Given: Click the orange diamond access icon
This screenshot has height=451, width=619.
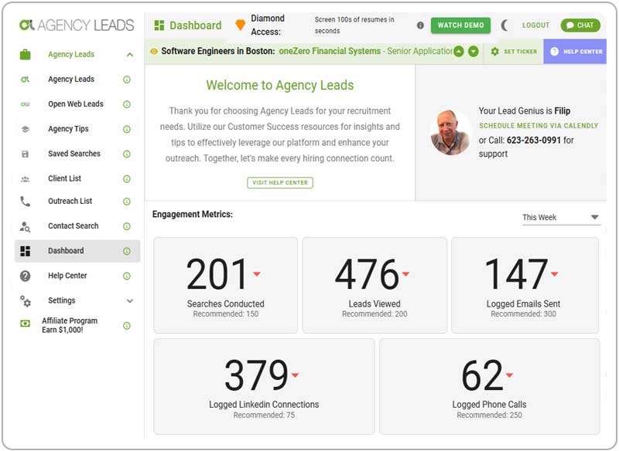Looking at the screenshot, I should tap(240, 25).
